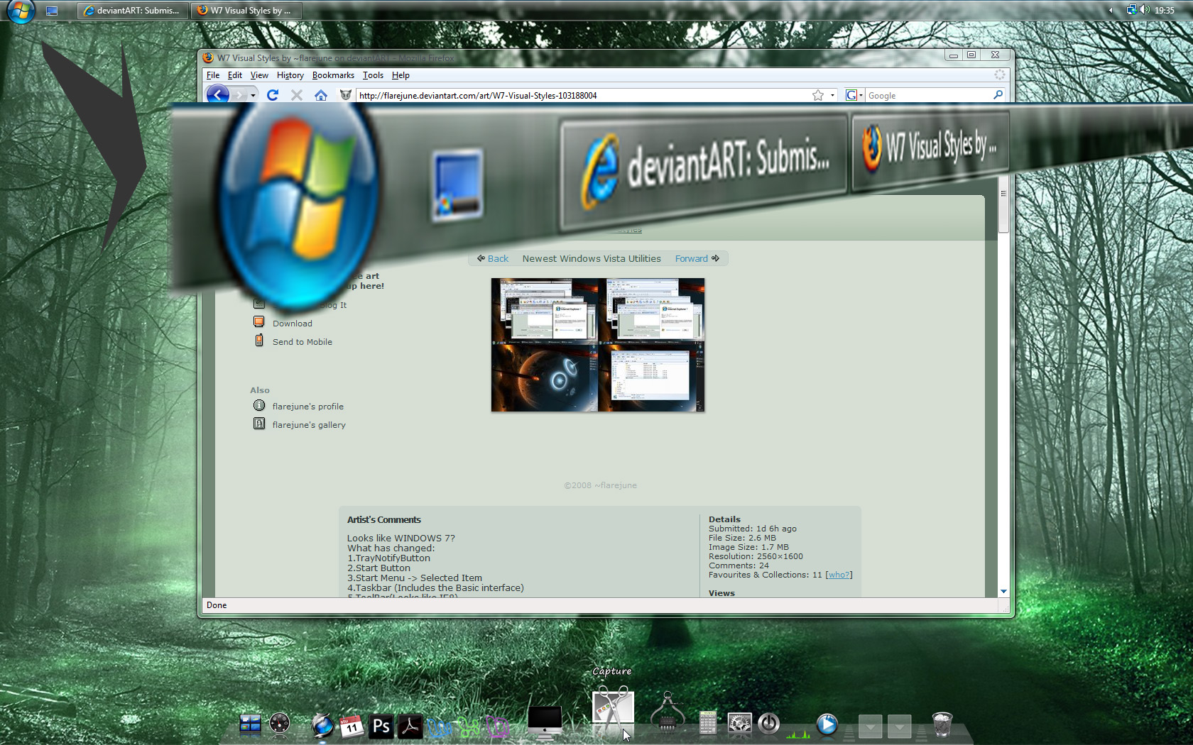The width and height of the screenshot is (1193, 745).
Task: Click the search magnifier icon
Action: [x=998, y=95]
